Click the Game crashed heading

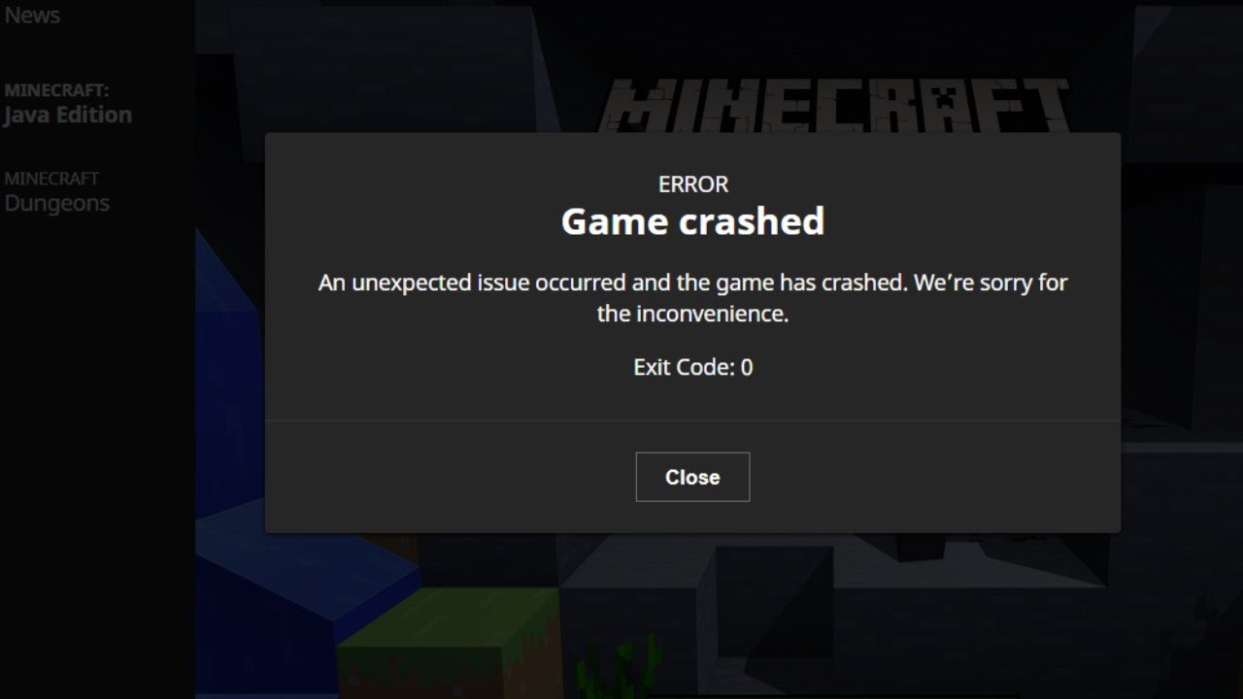click(x=692, y=221)
